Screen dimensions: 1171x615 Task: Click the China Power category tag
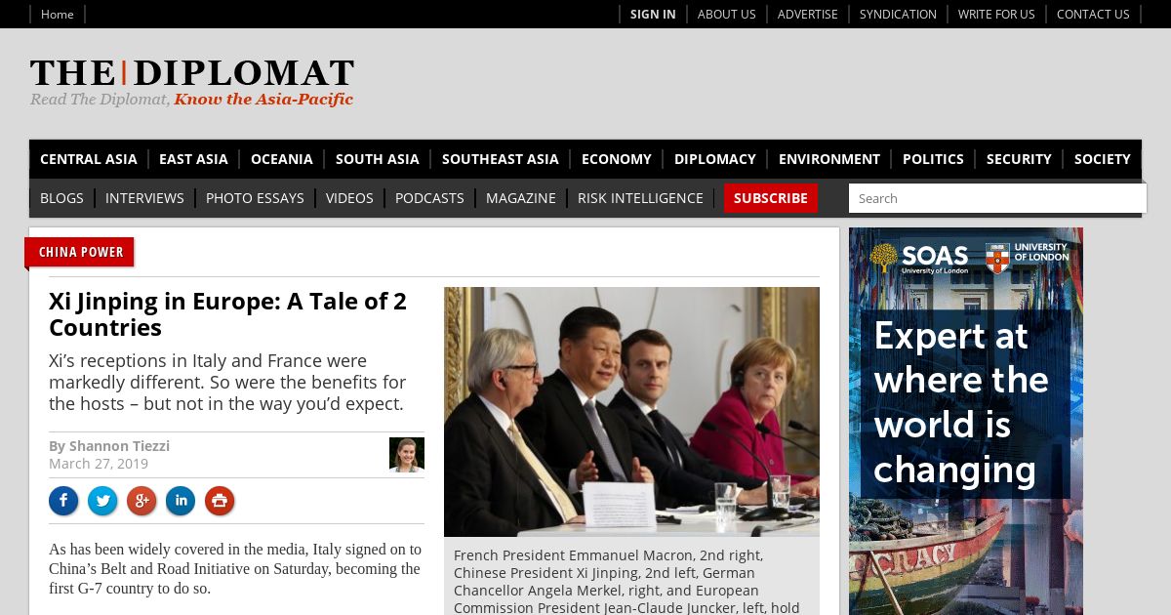81,252
